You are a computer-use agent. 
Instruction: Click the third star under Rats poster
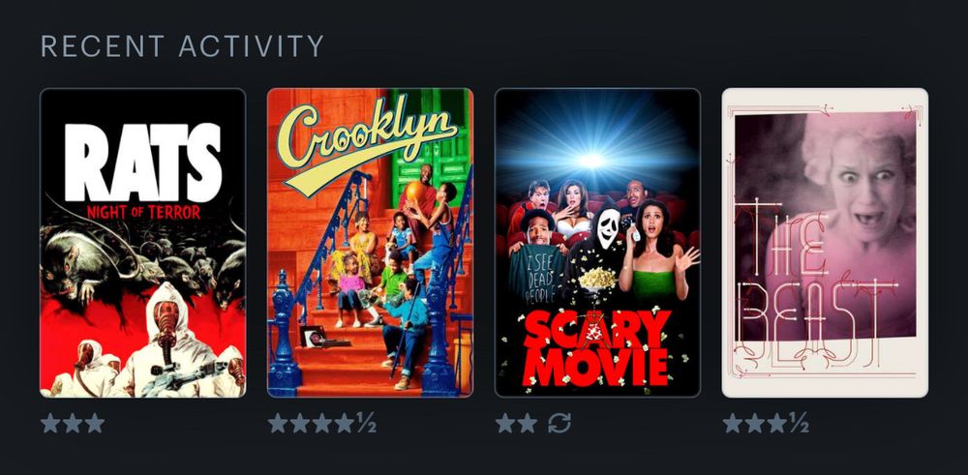95,423
